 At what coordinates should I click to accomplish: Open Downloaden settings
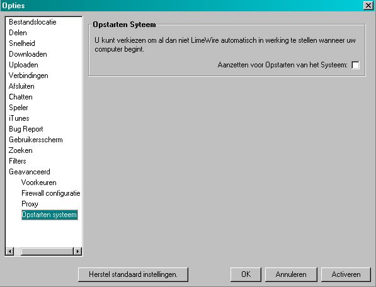point(28,54)
